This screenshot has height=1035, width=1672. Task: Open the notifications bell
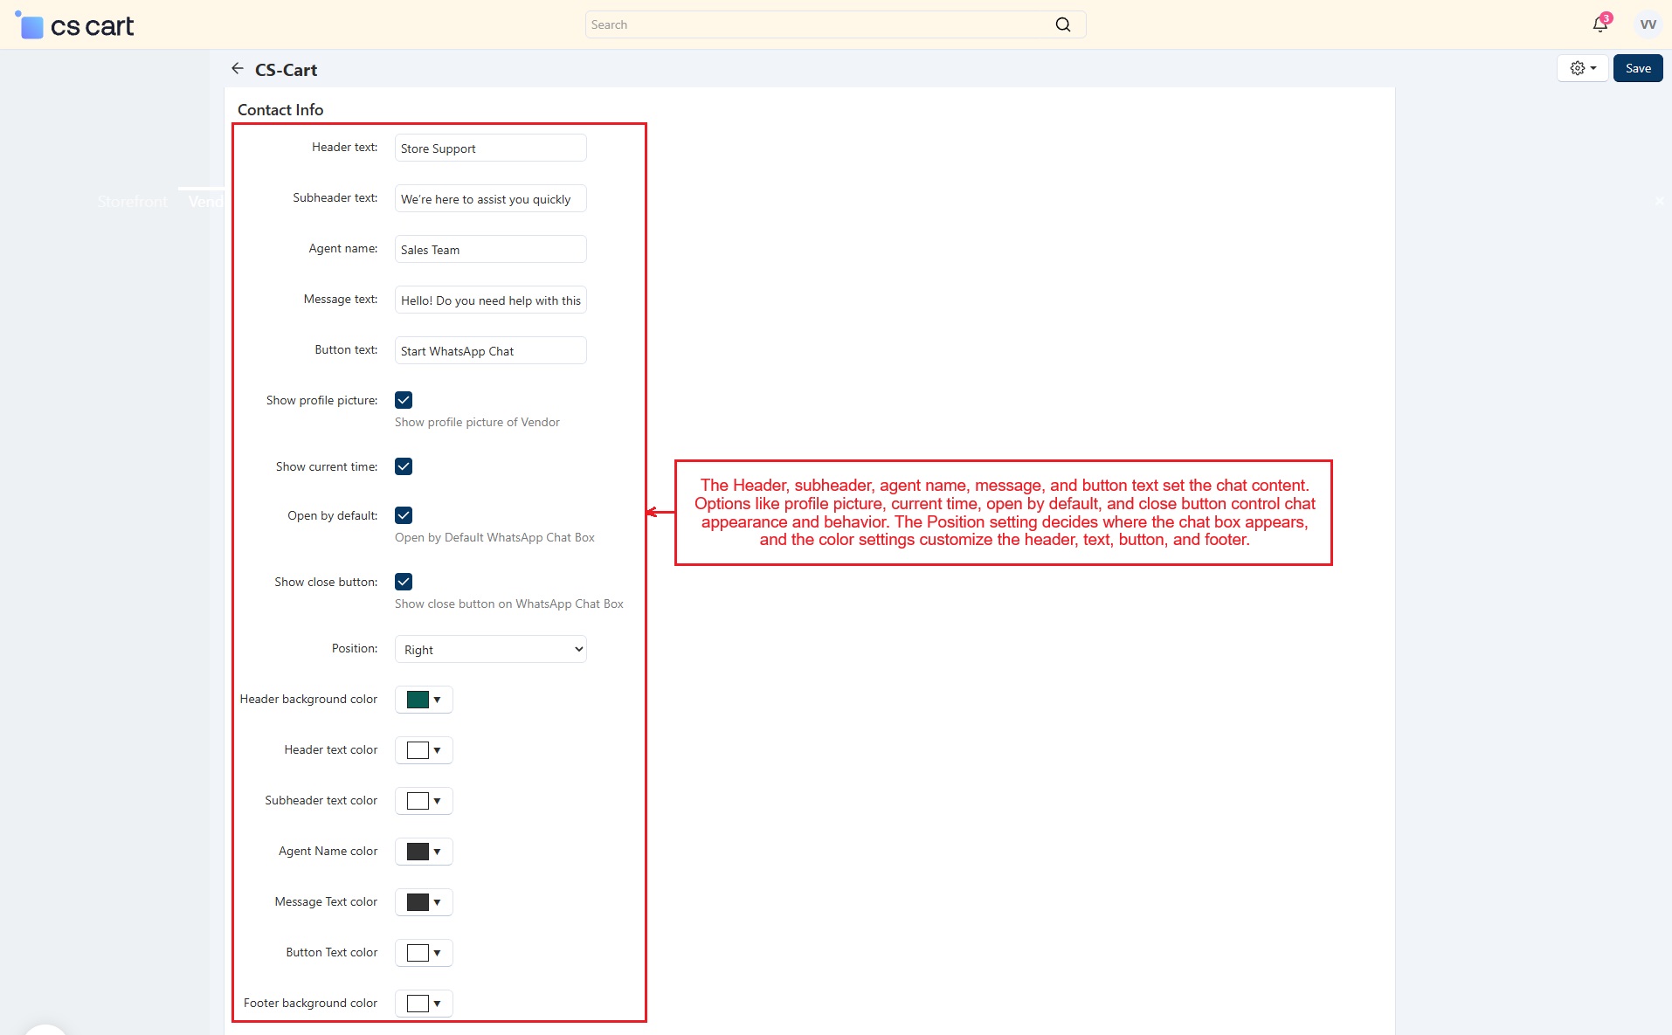pos(1599,24)
